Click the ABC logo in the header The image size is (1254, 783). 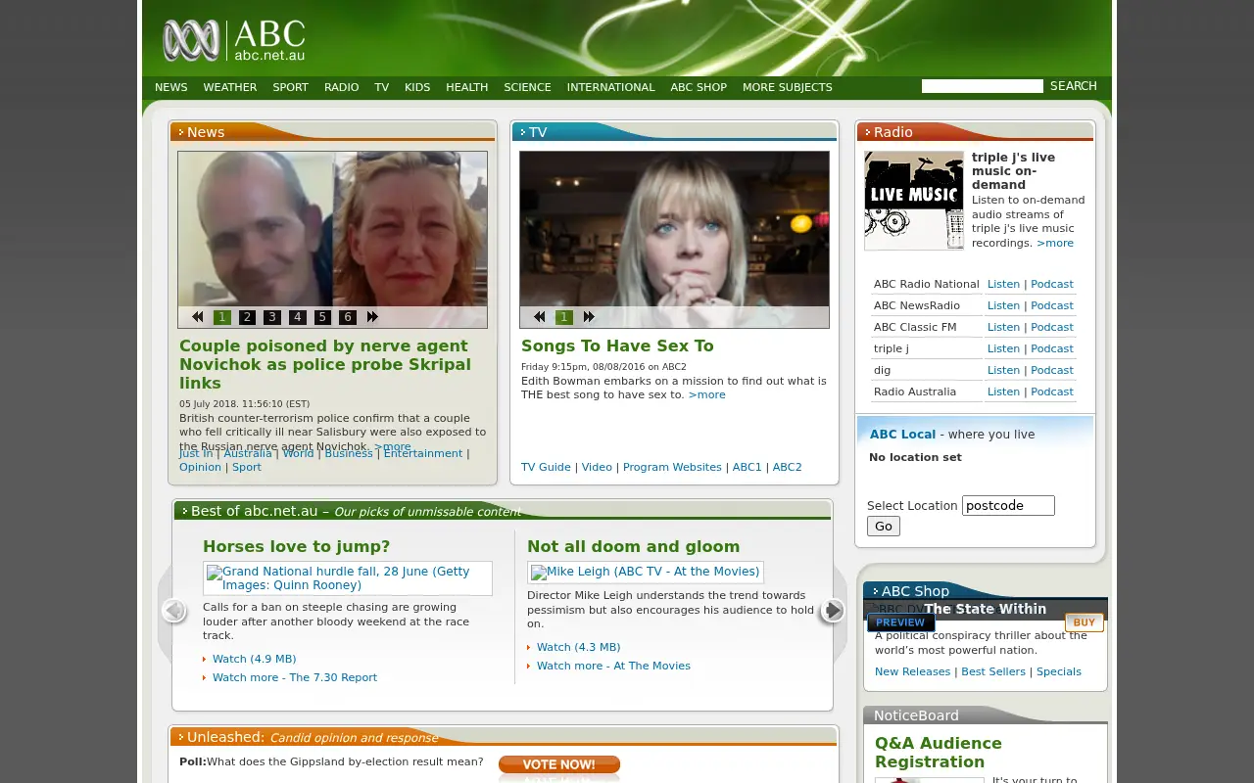point(234,40)
